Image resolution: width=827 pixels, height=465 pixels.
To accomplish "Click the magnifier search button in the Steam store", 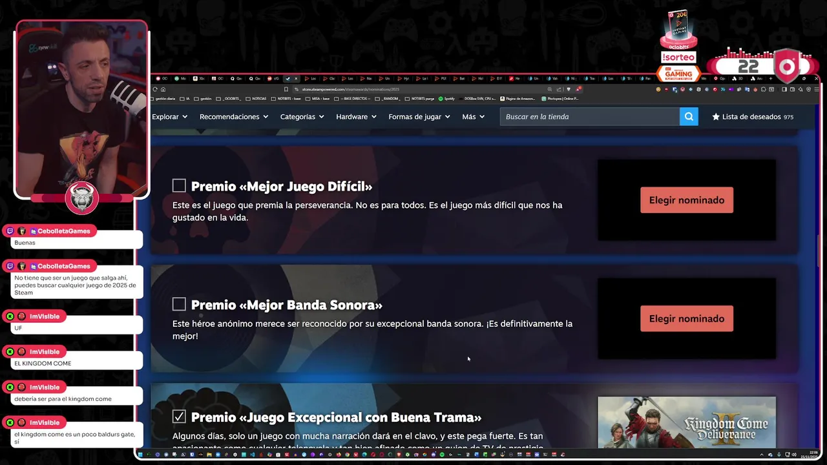I will pyautogui.click(x=689, y=117).
